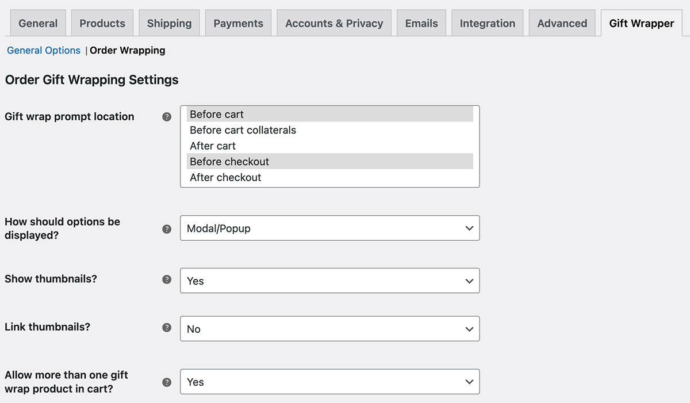The height and width of the screenshot is (403, 690).
Task: Select the Integration tab
Action: (x=488, y=24)
